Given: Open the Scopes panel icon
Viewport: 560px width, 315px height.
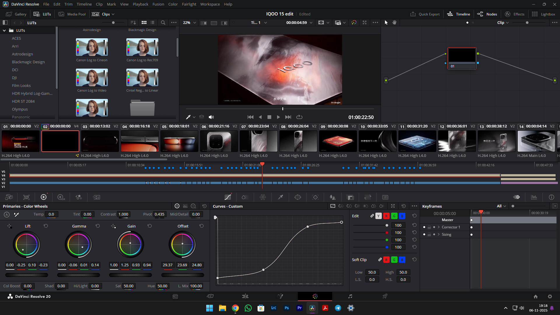Looking at the screenshot, I should point(534,197).
